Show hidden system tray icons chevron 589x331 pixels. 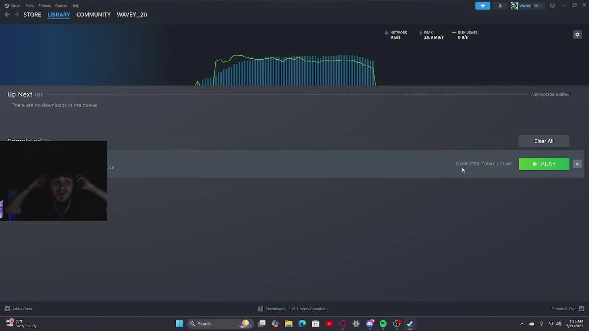(522, 324)
